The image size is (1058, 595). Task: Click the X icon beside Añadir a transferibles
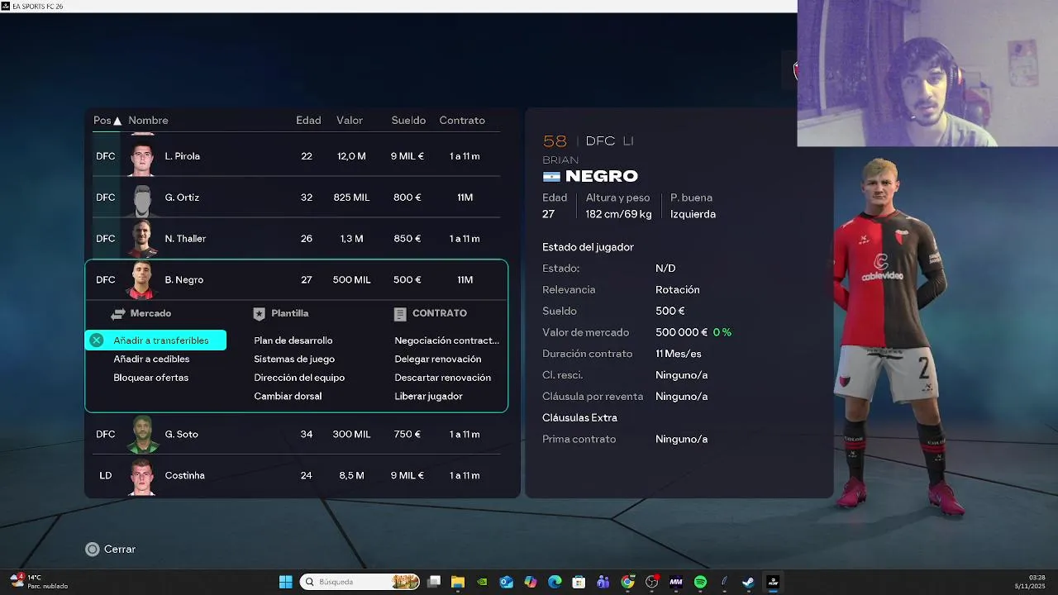pos(97,340)
